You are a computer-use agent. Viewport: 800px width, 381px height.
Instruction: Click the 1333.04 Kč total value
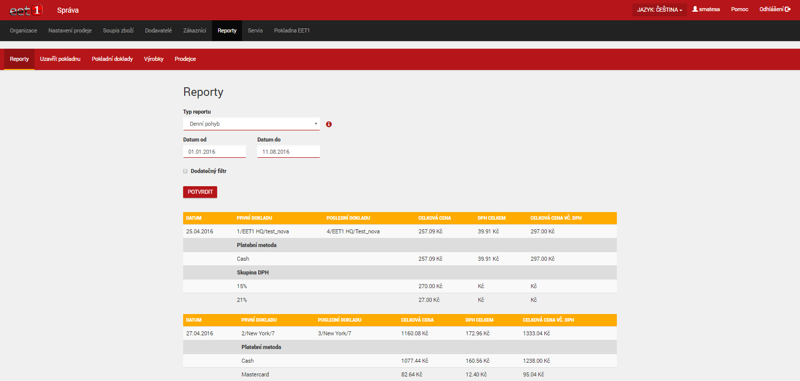[536, 333]
